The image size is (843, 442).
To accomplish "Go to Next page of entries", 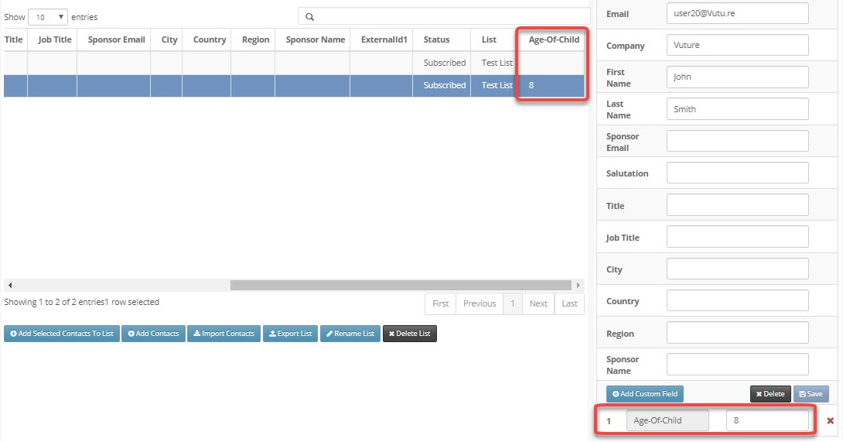I will 538,303.
